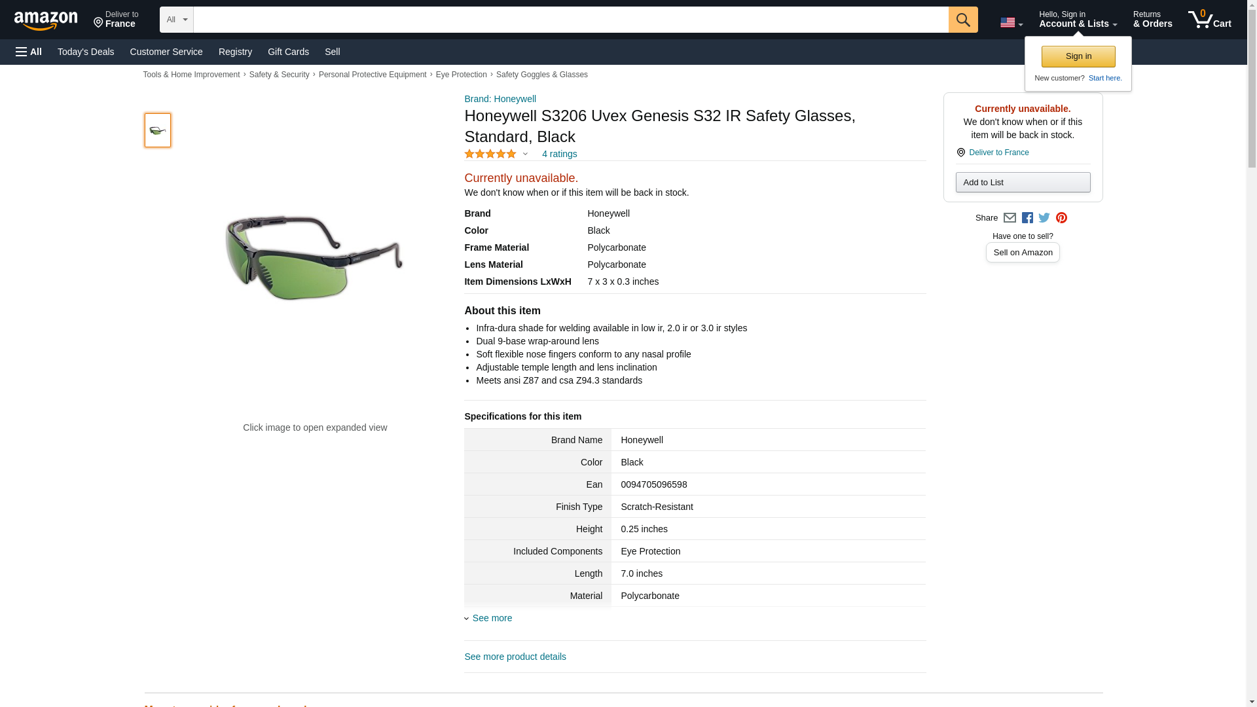Click the yellow Sign in button
Image resolution: width=1257 pixels, height=707 pixels.
coord(1078,56)
